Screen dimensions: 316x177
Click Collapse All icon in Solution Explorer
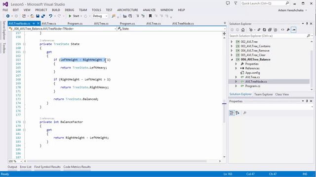click(270, 29)
